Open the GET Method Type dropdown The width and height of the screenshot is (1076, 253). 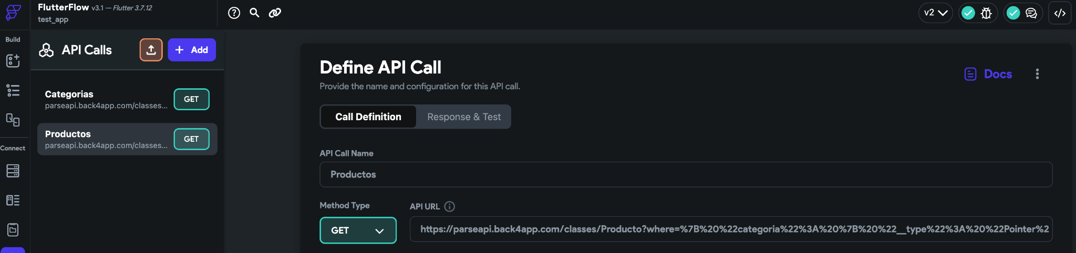click(358, 230)
